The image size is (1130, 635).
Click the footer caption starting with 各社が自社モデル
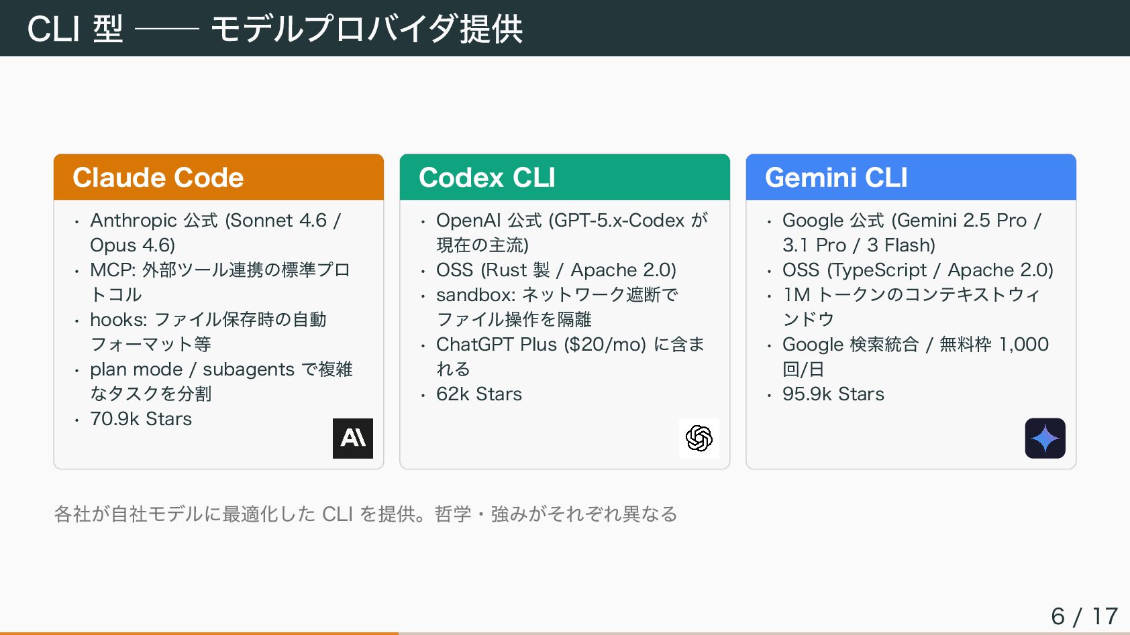tap(366, 514)
